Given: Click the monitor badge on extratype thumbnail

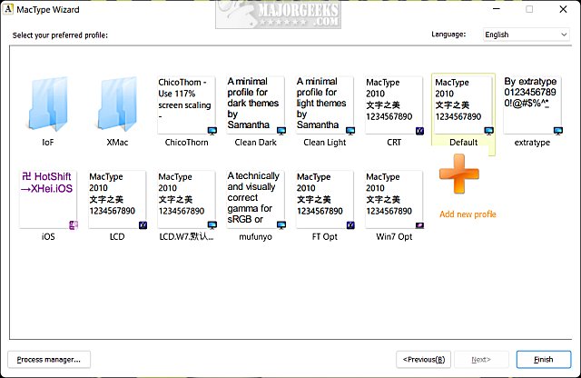Looking at the screenshot, I should pos(558,131).
